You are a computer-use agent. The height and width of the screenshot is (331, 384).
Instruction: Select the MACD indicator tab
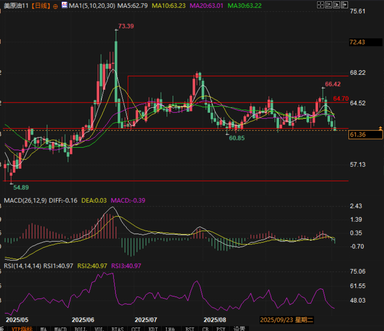pos(60,329)
